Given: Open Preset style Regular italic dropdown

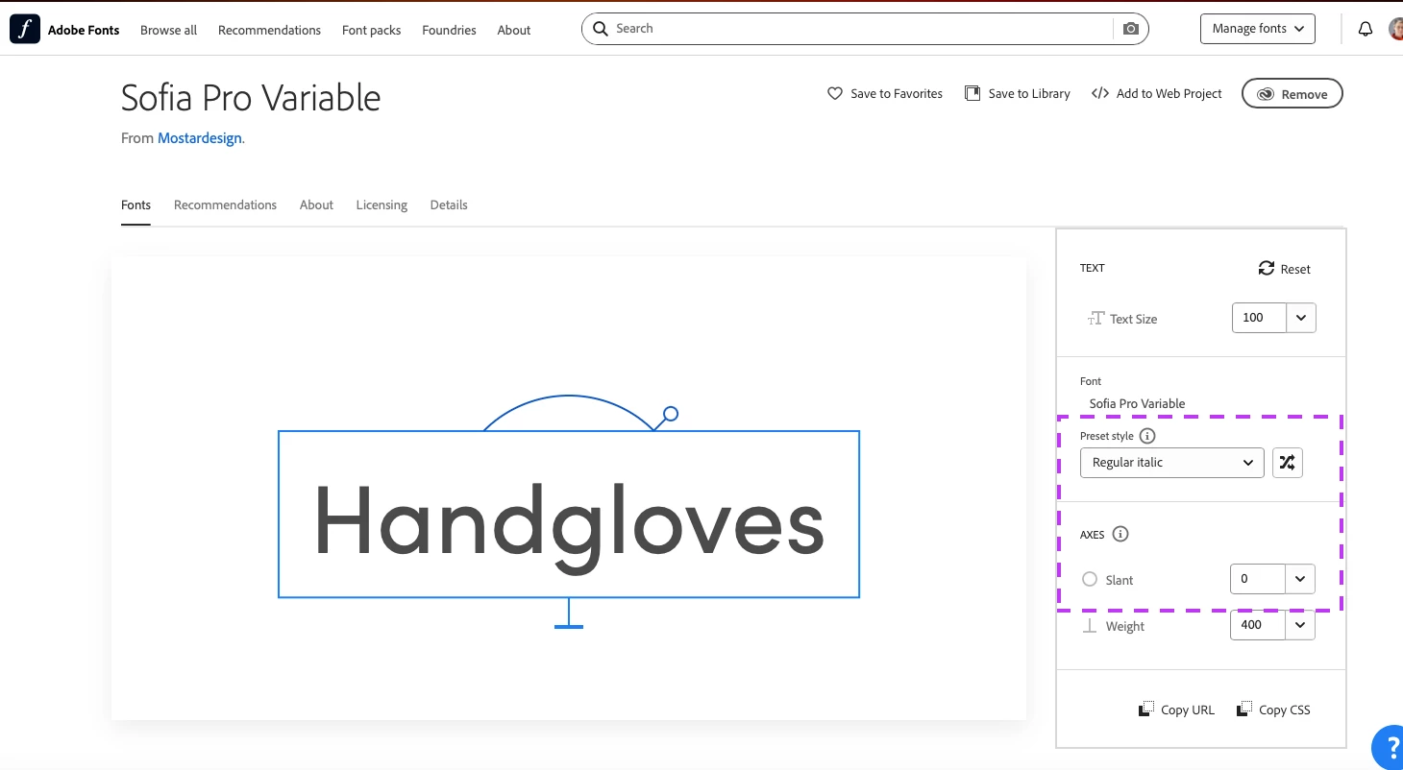Looking at the screenshot, I should click(x=1172, y=462).
